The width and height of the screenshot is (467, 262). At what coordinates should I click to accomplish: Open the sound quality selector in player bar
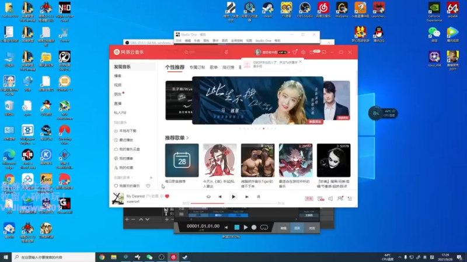tap(309, 199)
